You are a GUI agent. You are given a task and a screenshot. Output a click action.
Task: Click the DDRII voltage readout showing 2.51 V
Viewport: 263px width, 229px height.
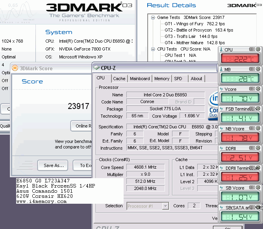coord(240,158)
